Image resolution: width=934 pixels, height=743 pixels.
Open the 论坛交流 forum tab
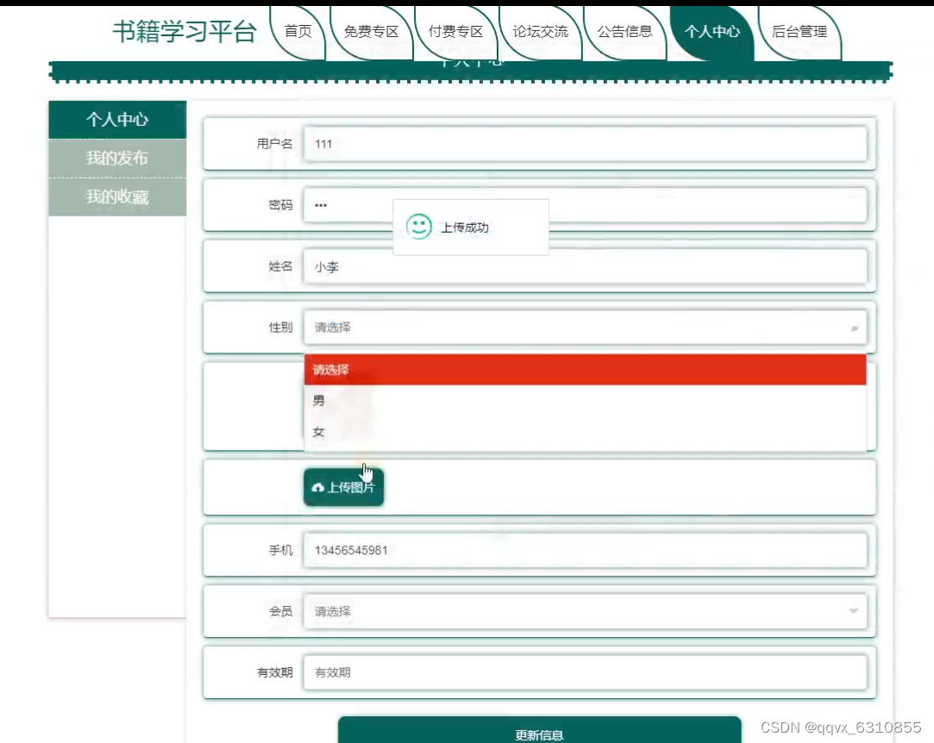(x=542, y=30)
